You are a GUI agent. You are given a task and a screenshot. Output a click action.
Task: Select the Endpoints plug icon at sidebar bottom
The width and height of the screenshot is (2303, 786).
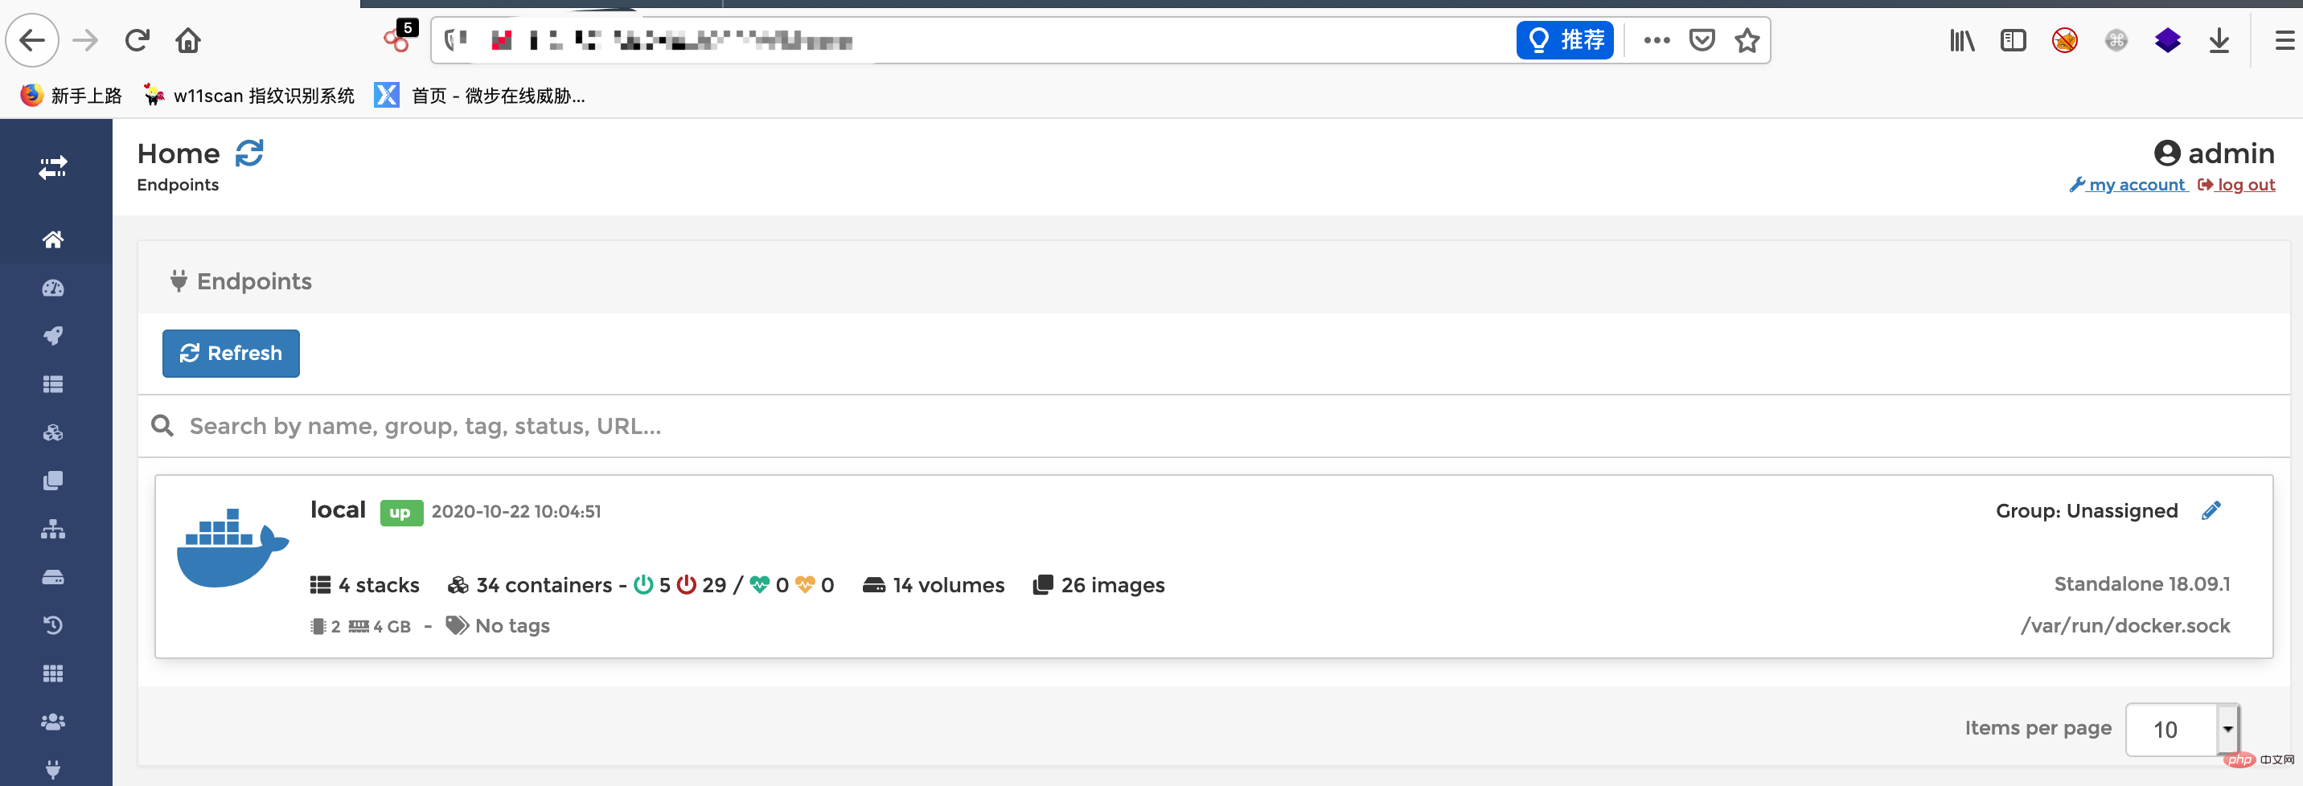tap(54, 769)
